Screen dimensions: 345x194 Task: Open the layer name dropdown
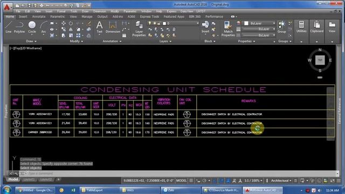(x=173, y=23)
